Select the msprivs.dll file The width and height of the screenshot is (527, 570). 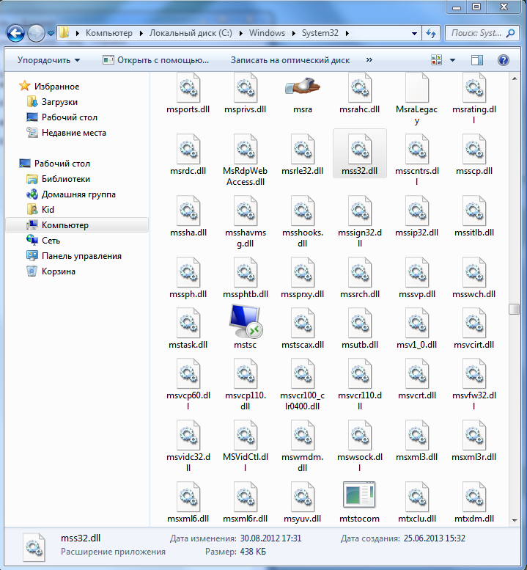(x=245, y=94)
